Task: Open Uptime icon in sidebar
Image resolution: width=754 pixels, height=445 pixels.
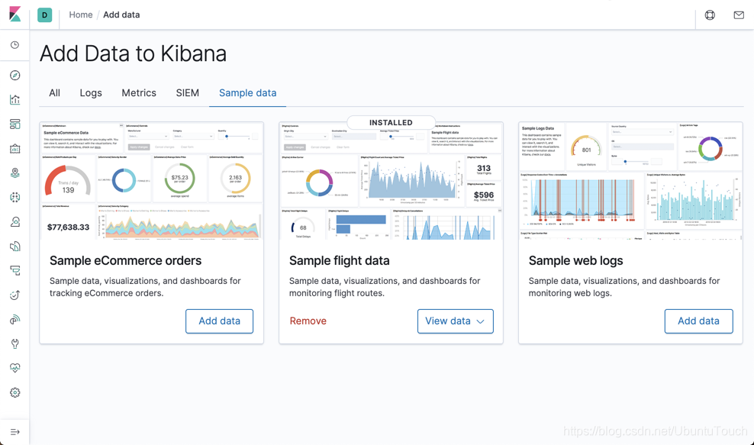Action: coord(15,295)
